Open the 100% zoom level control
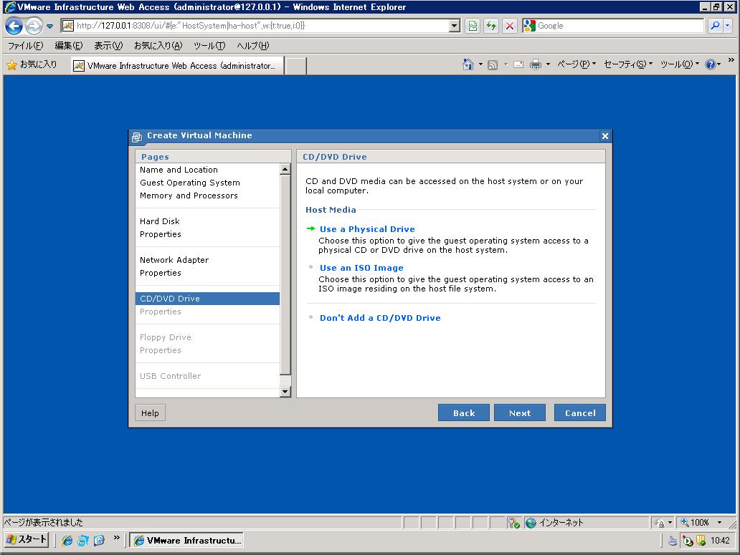740x555 pixels. [701, 523]
